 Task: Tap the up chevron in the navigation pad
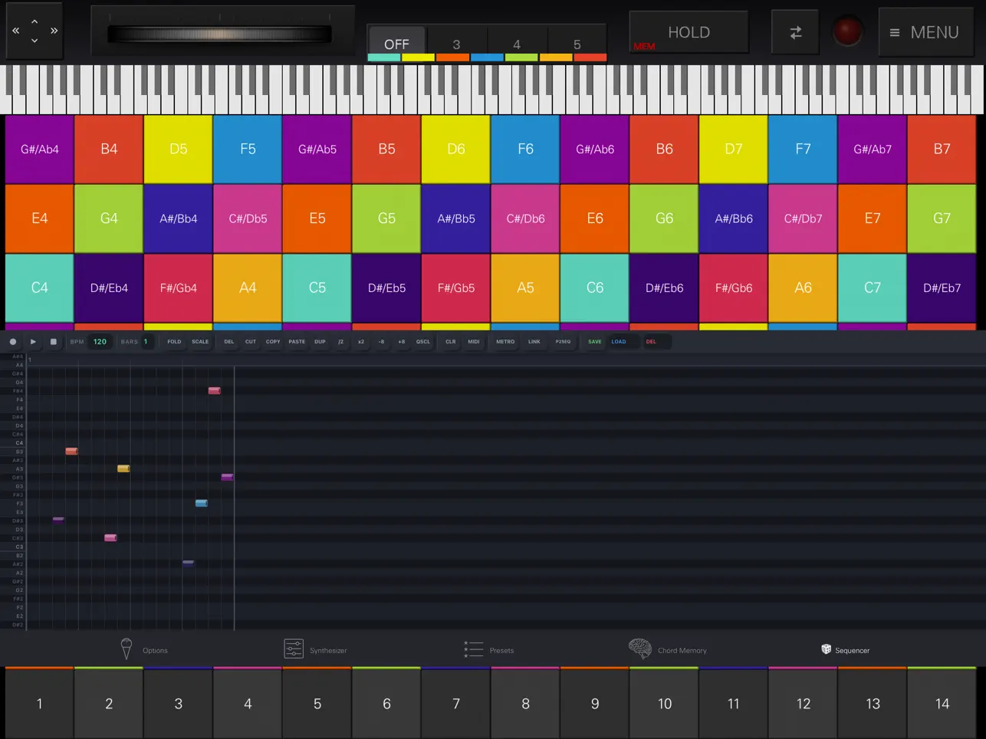coord(35,21)
